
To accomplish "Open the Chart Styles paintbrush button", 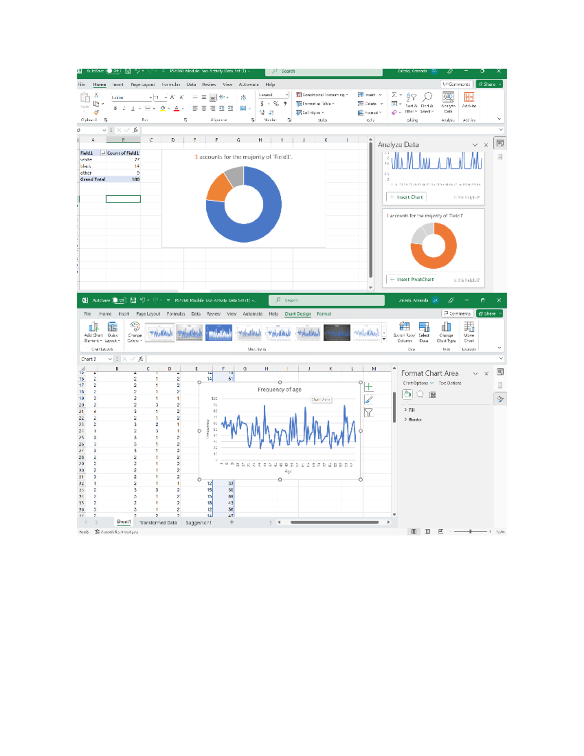I will [x=368, y=400].
